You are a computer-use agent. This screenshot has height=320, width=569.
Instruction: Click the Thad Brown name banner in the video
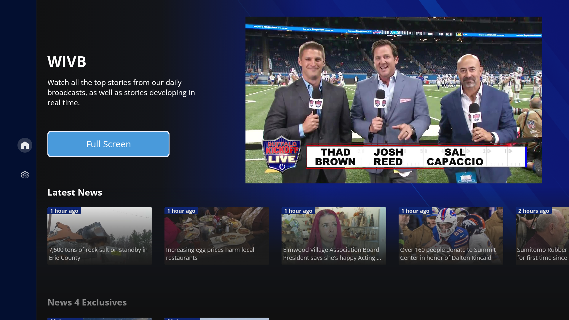tap(335, 157)
